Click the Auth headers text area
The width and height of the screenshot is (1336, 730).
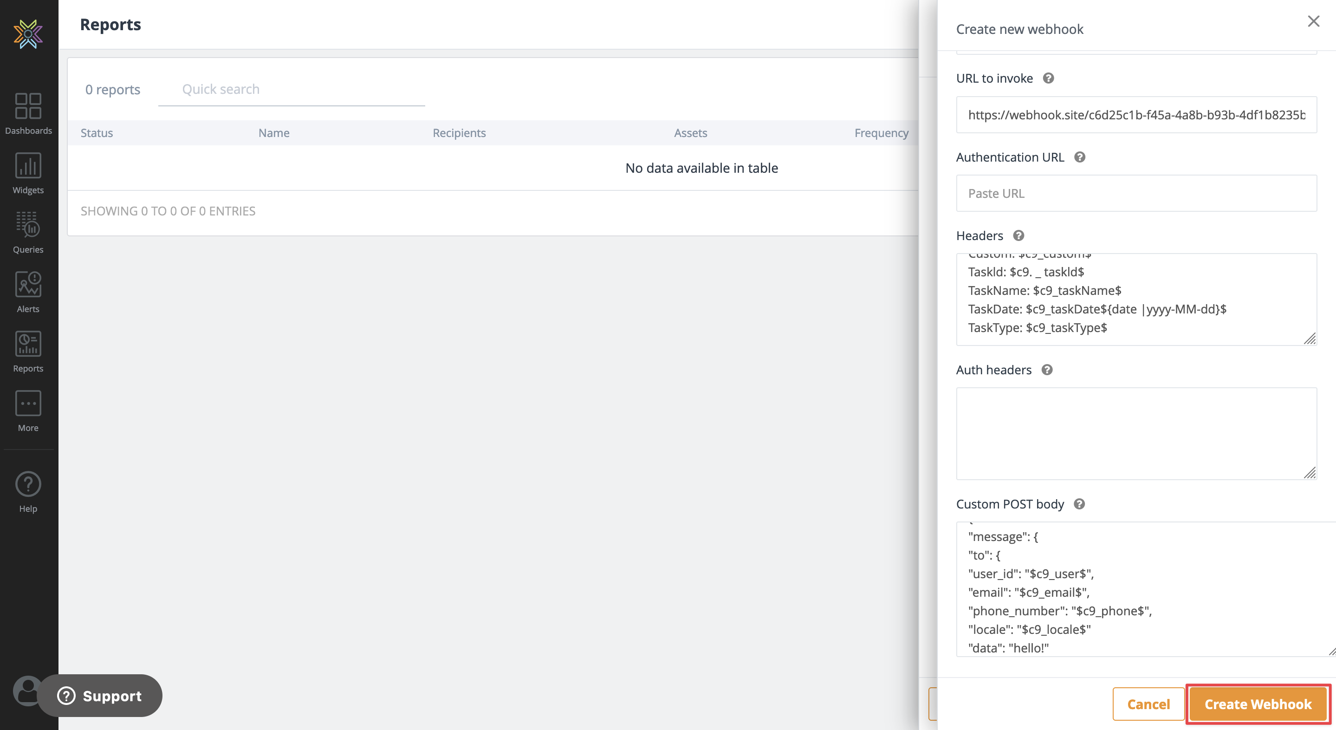(x=1136, y=433)
